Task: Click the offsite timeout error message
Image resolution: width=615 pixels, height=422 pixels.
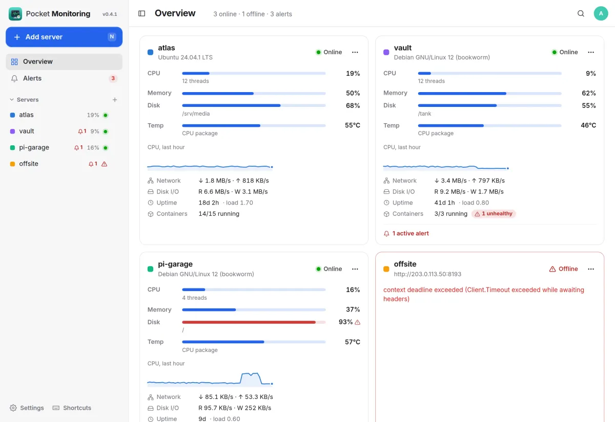Action: pos(484,294)
